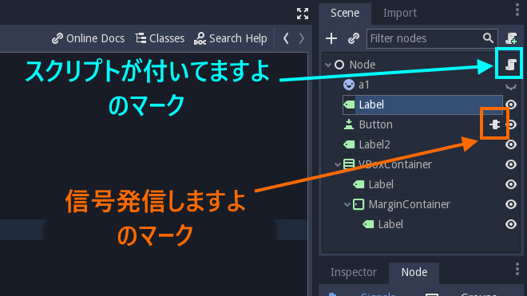This screenshot has width=527, height=296.
Task: Collapse the root Node tree item
Action: (x=328, y=65)
